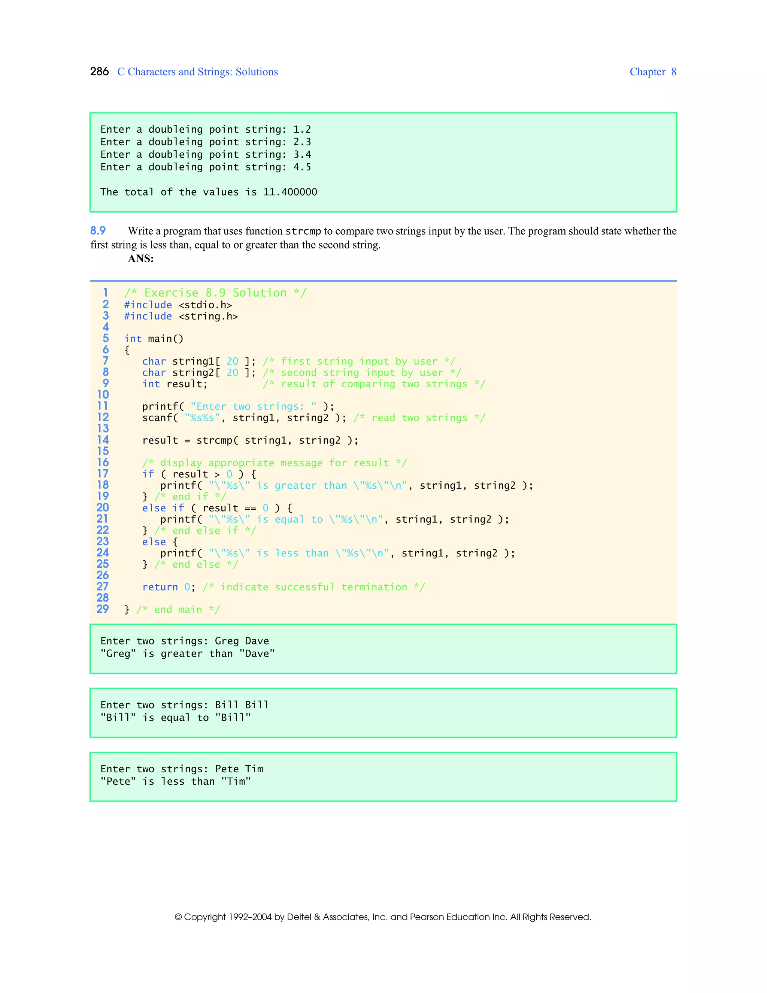Viewport: 767px width, 993px height.
Task: Click 'int main()' code line
Action: coord(154,339)
